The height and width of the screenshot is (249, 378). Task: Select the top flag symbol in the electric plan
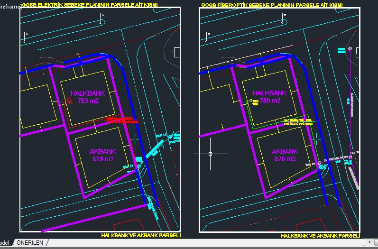(101, 18)
